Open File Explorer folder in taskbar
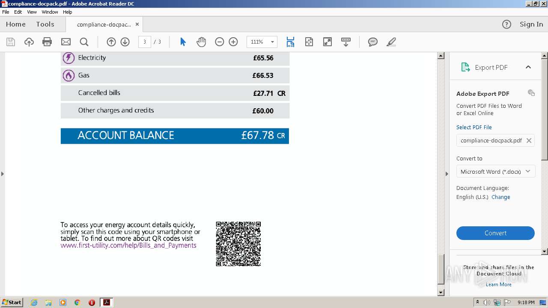The image size is (548, 308). [48, 302]
